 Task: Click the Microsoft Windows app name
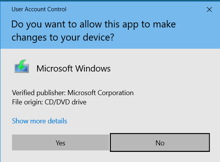tap(73, 68)
